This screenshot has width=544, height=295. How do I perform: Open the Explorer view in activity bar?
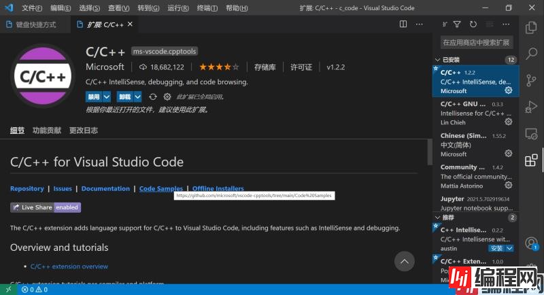tap(531, 28)
